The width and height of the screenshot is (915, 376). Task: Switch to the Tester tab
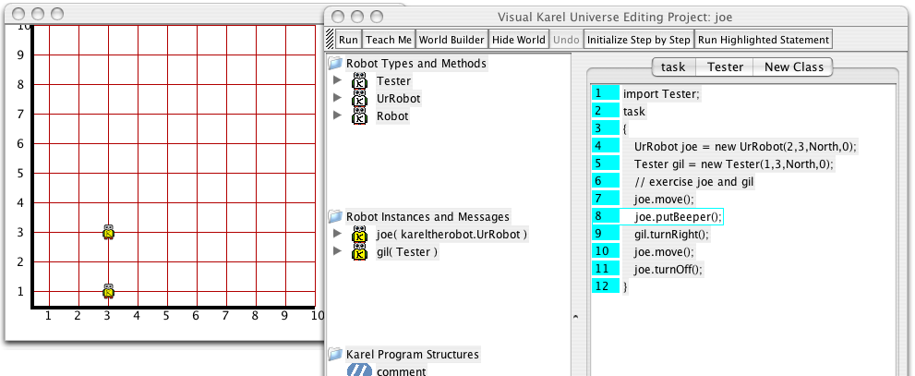(x=725, y=67)
